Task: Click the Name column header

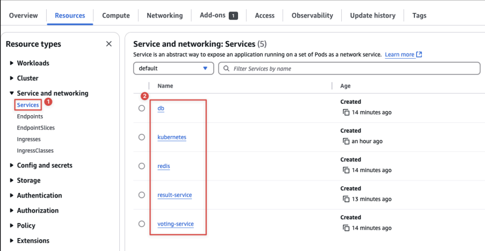Action: (165, 86)
